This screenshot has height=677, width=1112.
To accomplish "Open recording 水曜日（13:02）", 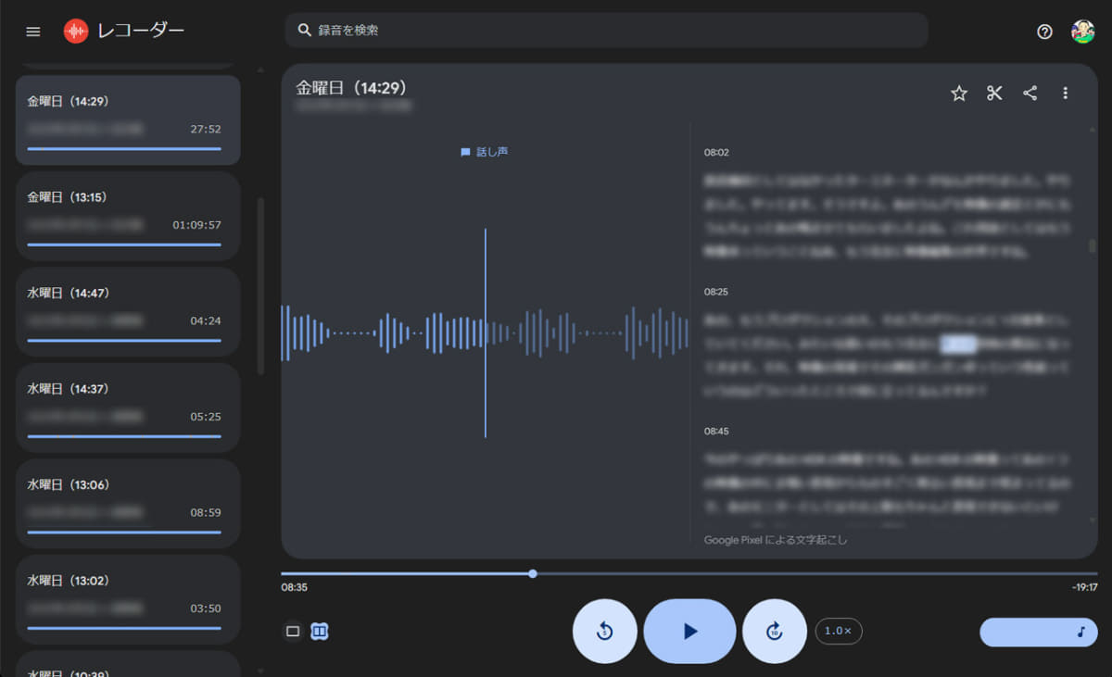I will point(128,599).
